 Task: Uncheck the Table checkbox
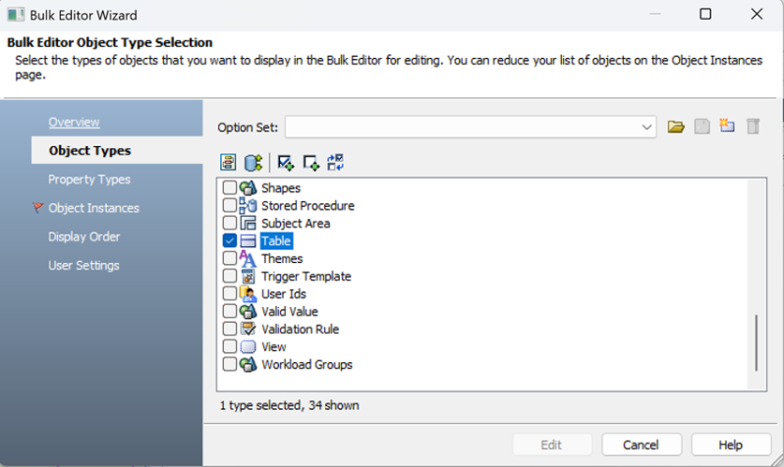229,241
